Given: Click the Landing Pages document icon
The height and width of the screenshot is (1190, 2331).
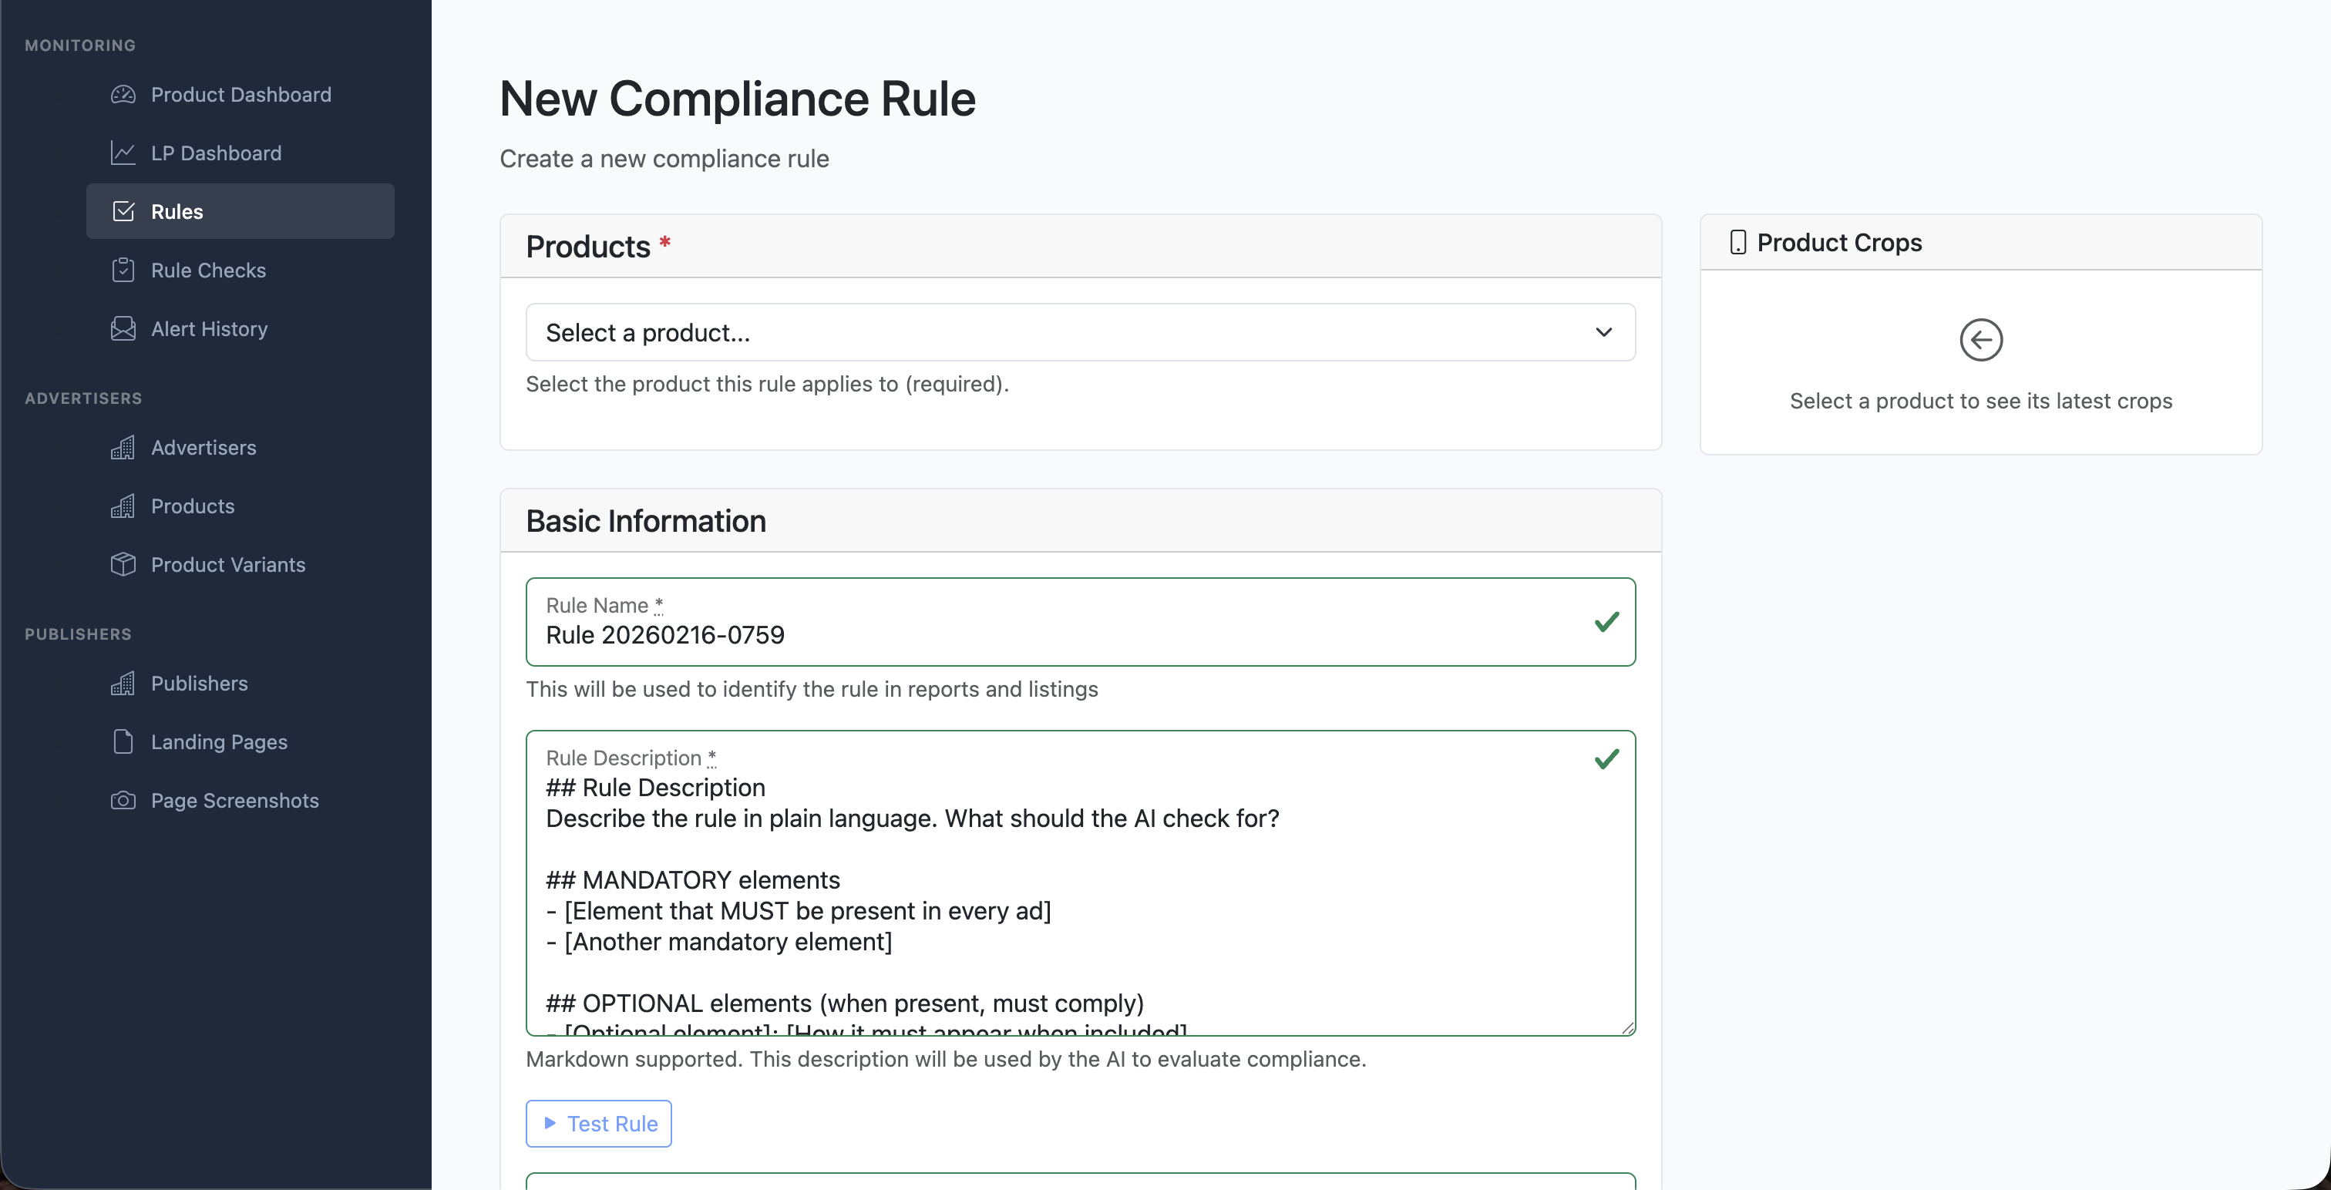Looking at the screenshot, I should 123,741.
